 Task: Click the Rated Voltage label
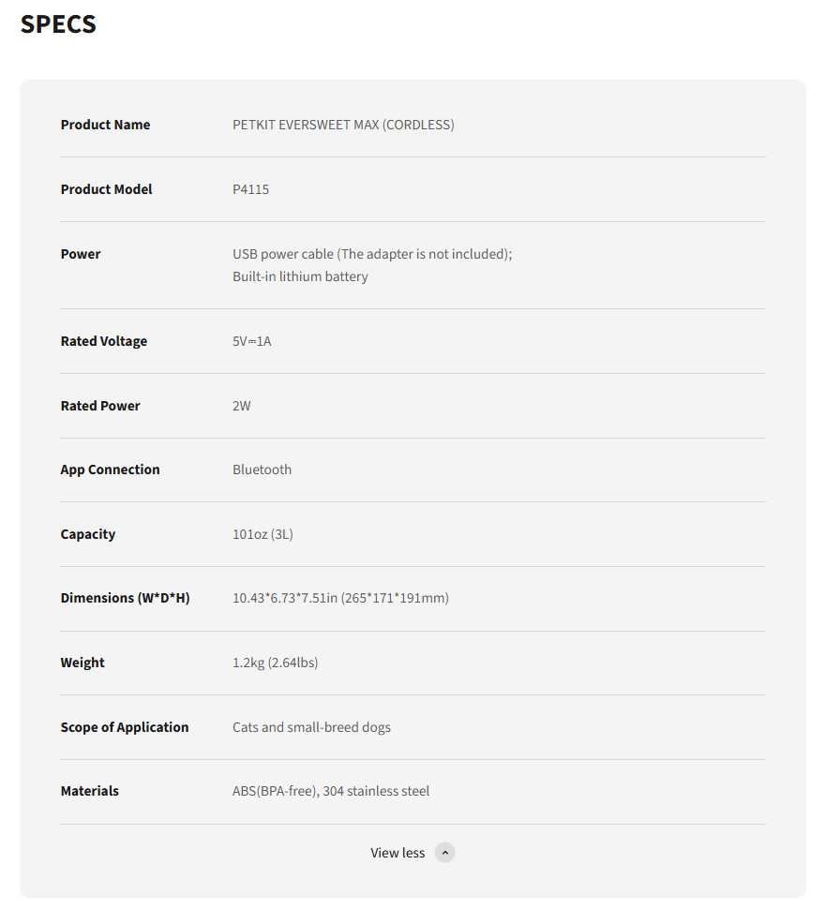coord(104,341)
